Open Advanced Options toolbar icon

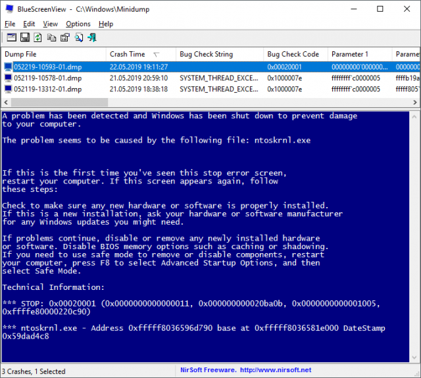point(11,37)
